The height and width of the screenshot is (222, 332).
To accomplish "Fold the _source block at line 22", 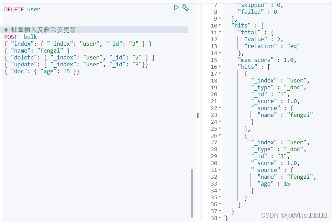I will click(x=220, y=108).
